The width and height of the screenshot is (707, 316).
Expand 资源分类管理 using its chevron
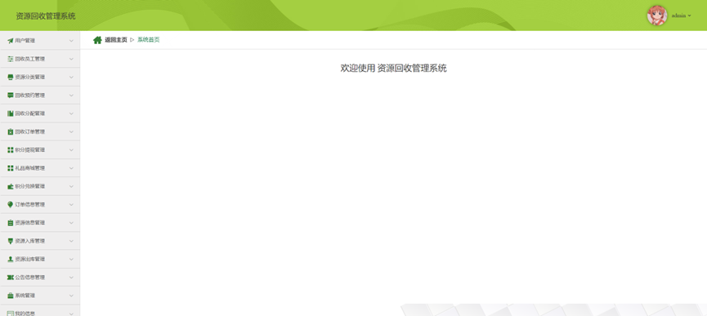[71, 78]
